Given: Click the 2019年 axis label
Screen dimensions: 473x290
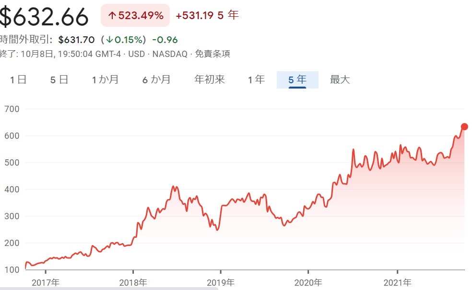Looking at the screenshot, I should pos(221,282).
